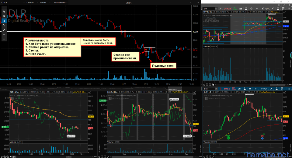Click the red clipboard icon in DLR daily toolbar
Viewport: 292px width, 158px height.
pyautogui.click(x=221, y=89)
